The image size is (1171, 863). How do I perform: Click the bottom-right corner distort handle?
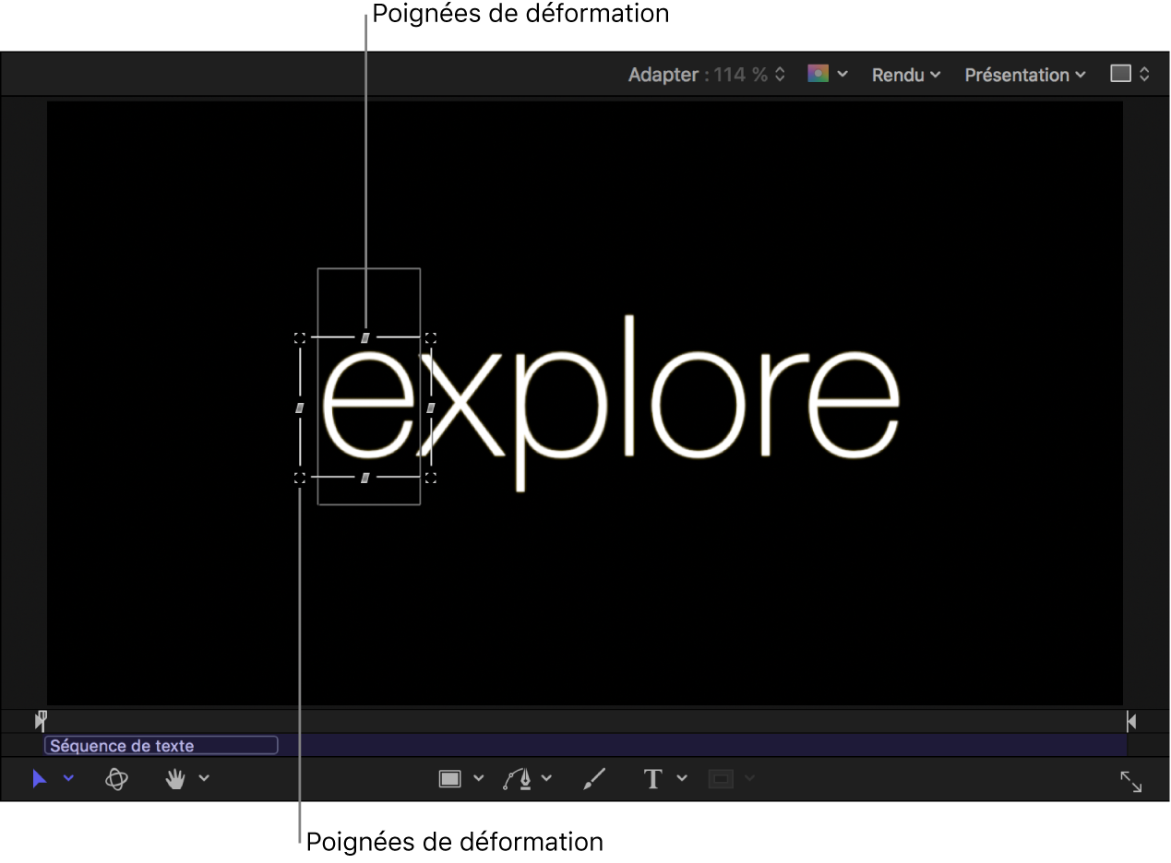431,477
